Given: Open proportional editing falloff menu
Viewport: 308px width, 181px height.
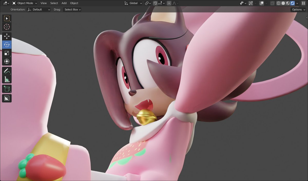Looking at the screenshot, I should pyautogui.click(x=175, y=3).
